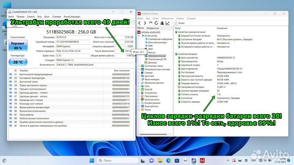Click the Устройства icon in tree

pyautogui.click(x=143, y=93)
